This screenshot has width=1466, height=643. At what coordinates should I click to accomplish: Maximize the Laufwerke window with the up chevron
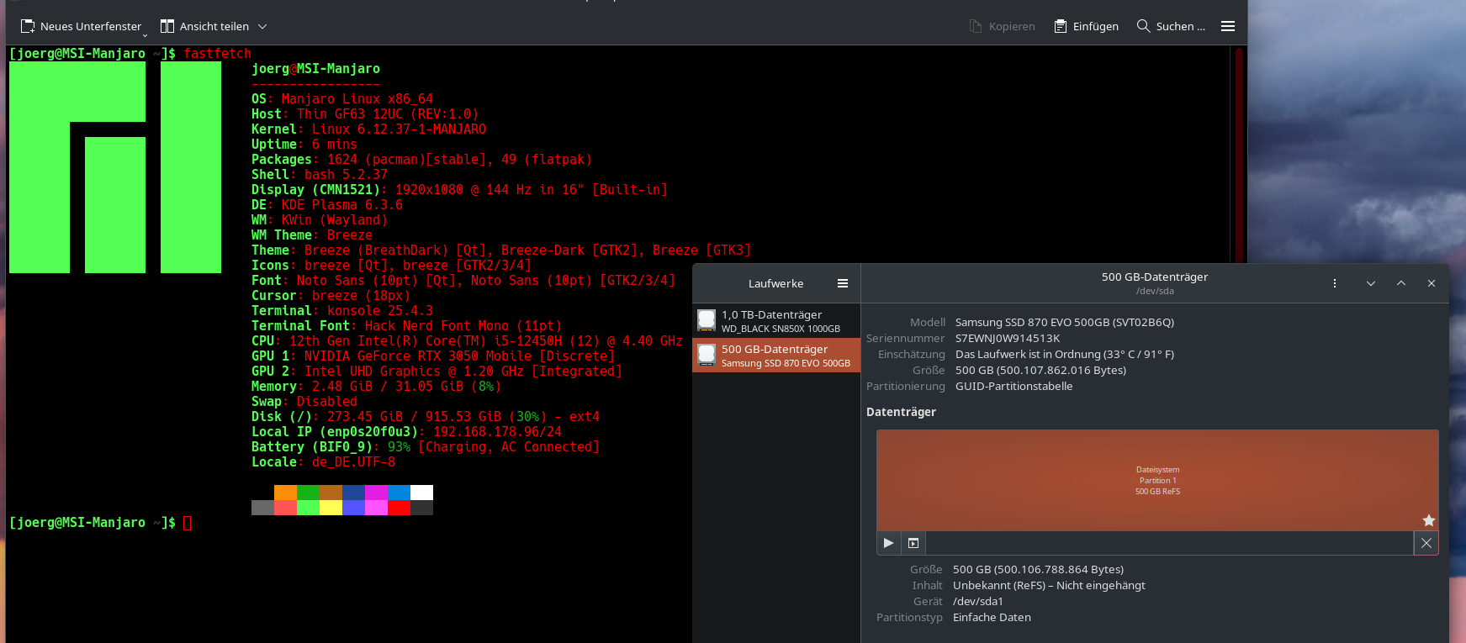click(1401, 283)
